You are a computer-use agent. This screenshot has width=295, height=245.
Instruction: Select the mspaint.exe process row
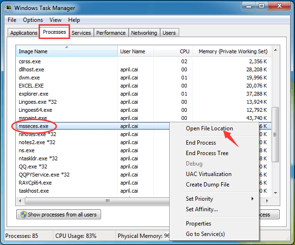click(143, 118)
